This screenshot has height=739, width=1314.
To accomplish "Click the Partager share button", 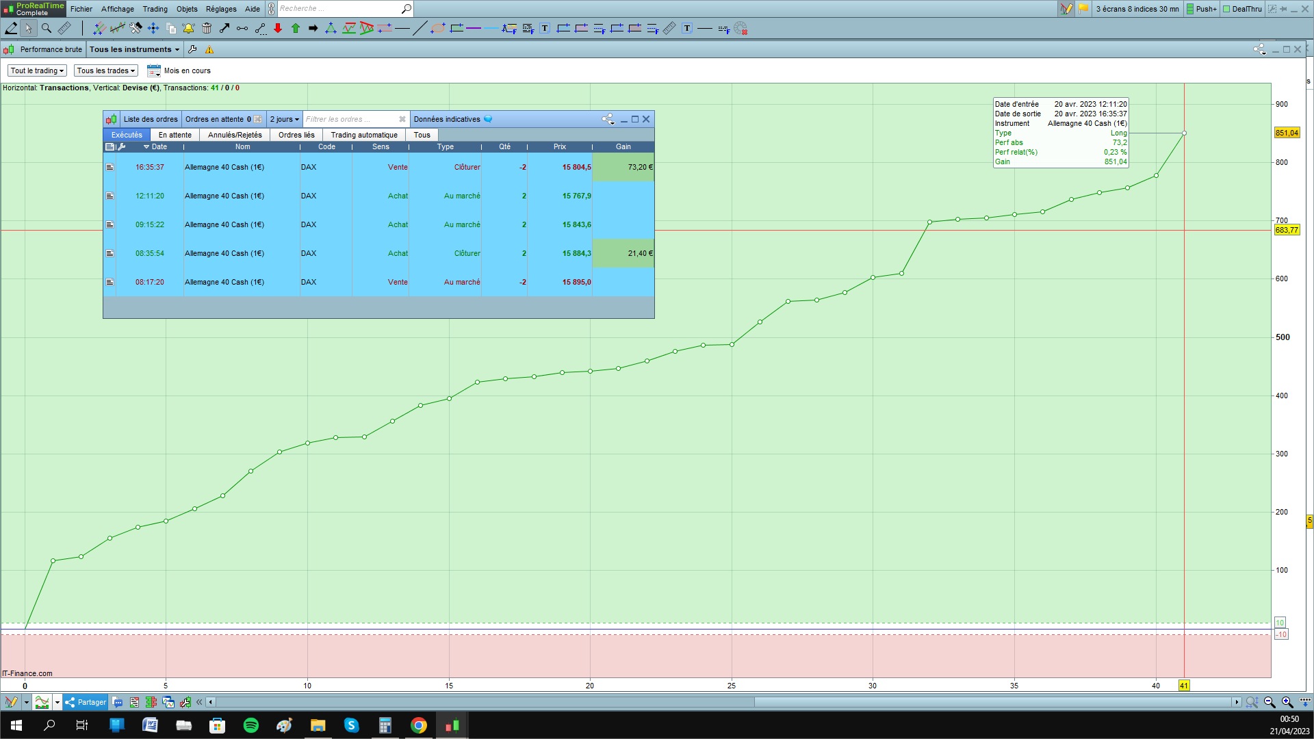I will (86, 702).
